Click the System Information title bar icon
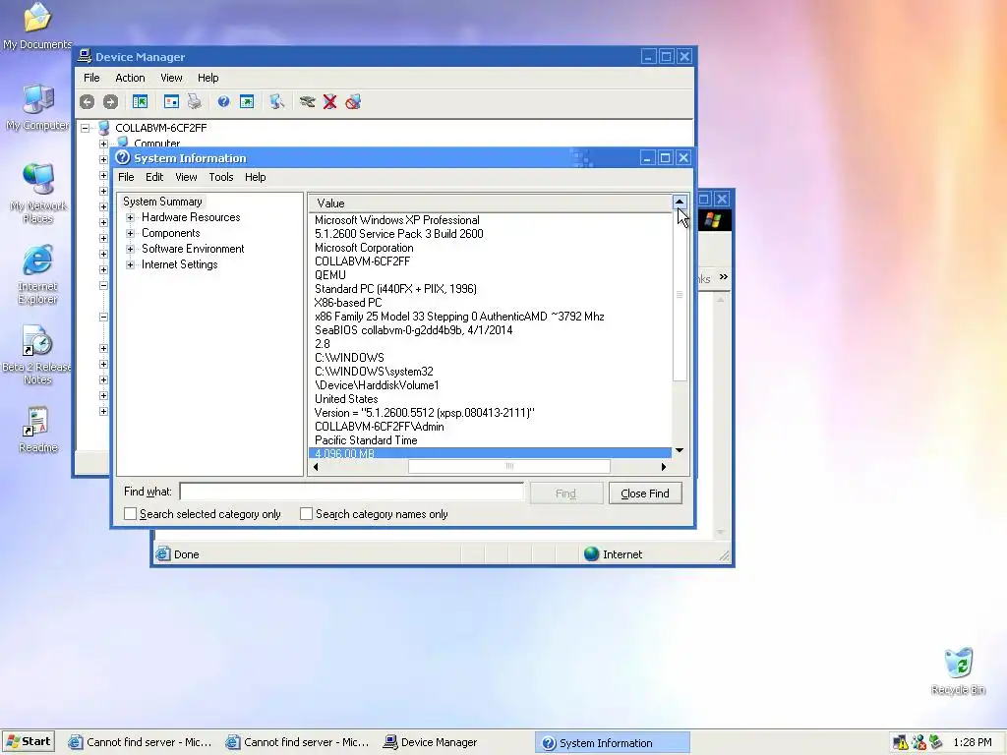Screen dimensions: 1007x755 point(123,158)
